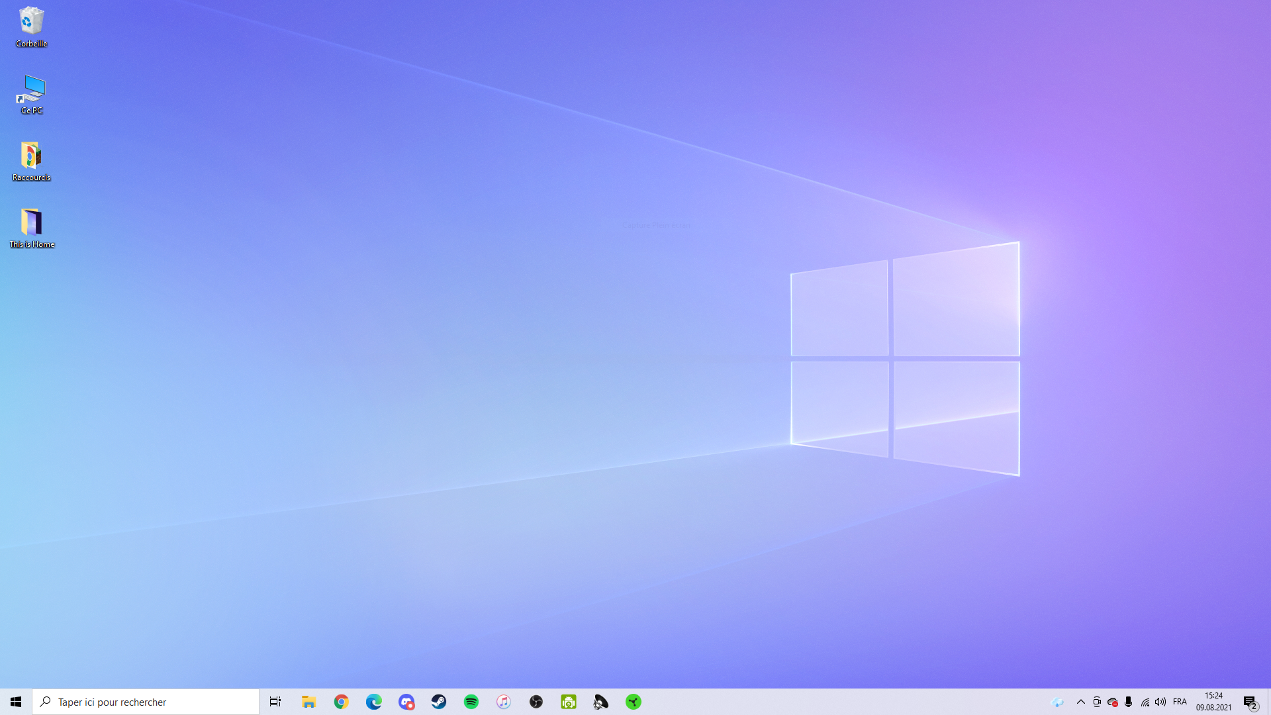The width and height of the screenshot is (1271, 715).
Task: Open the Wi-Fi network tray icon
Action: (1145, 702)
